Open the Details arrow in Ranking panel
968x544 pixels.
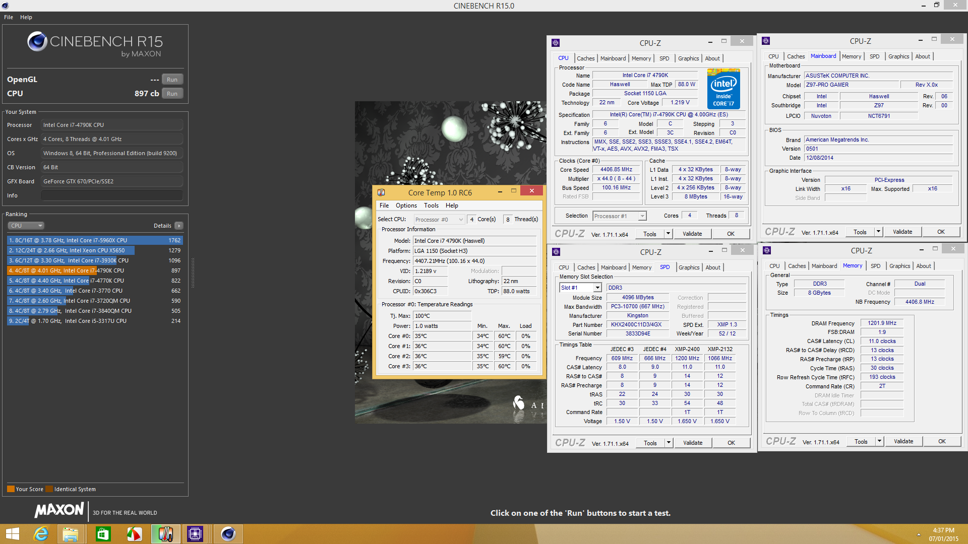[x=179, y=226]
